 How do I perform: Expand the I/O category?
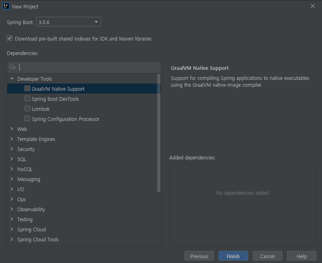click(12, 189)
